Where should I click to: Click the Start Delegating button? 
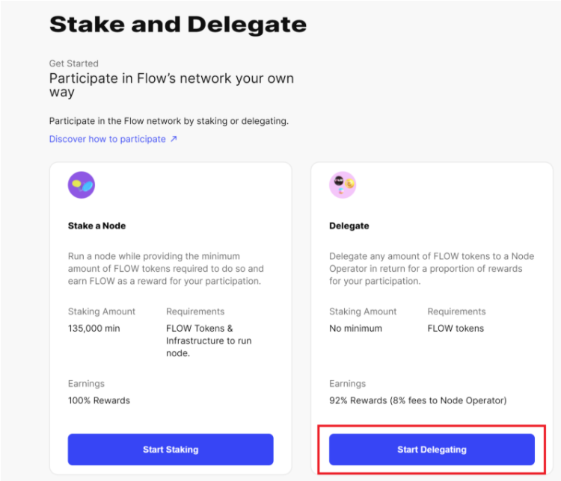(432, 449)
